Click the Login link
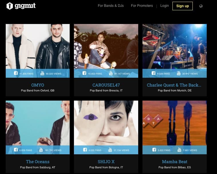 click(x=164, y=6)
